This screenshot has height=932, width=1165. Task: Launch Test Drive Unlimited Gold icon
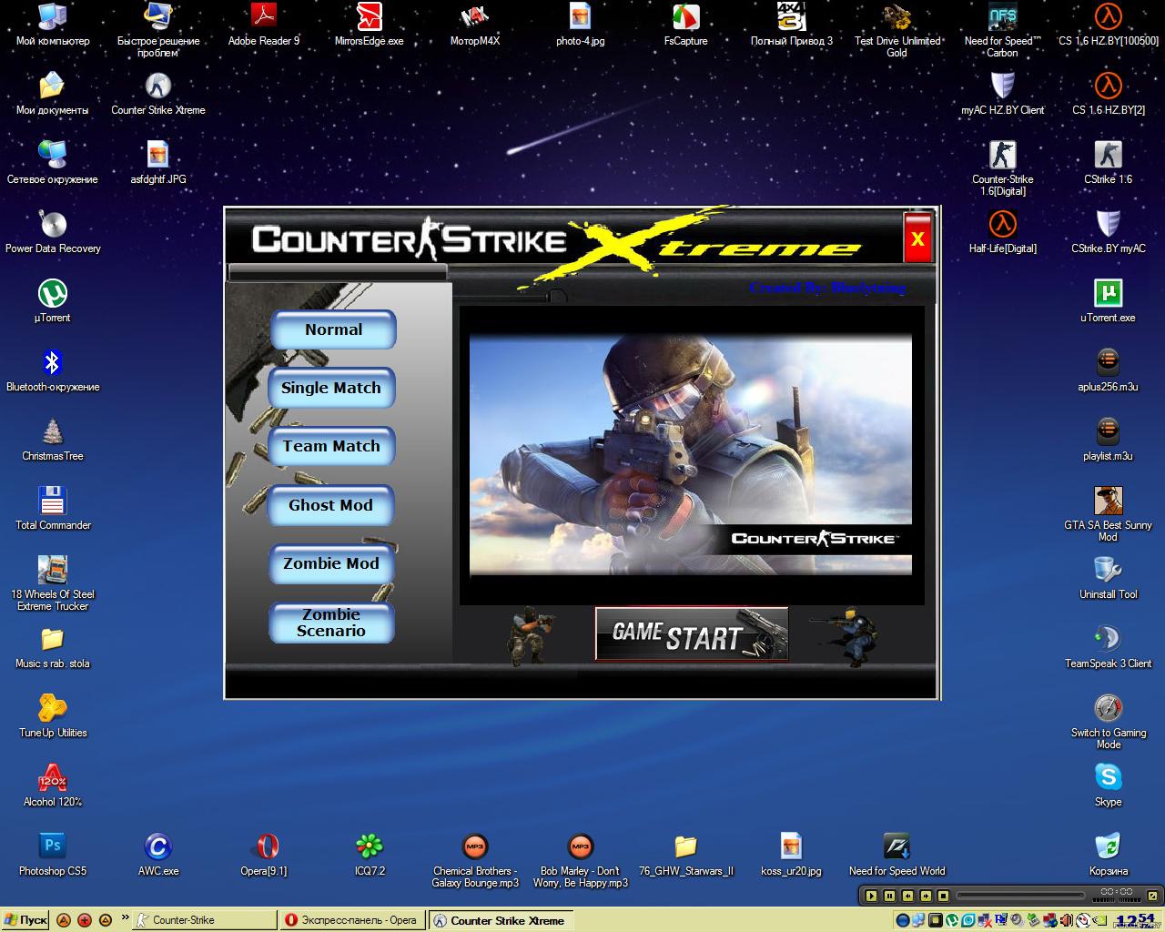897,30
